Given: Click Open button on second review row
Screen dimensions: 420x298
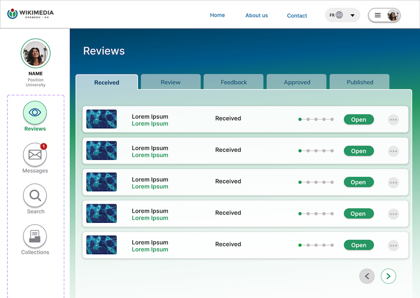Looking at the screenshot, I should [358, 151].
